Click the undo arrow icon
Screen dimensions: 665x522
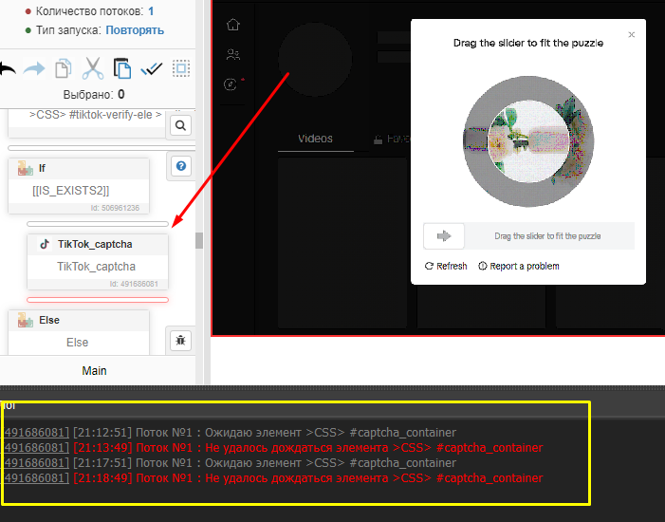pos(8,68)
